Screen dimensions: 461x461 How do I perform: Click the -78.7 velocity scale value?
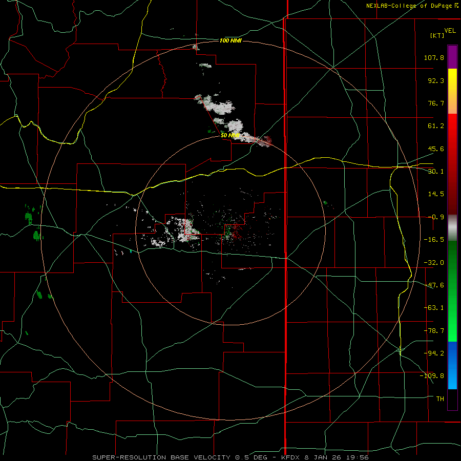[x=434, y=331]
